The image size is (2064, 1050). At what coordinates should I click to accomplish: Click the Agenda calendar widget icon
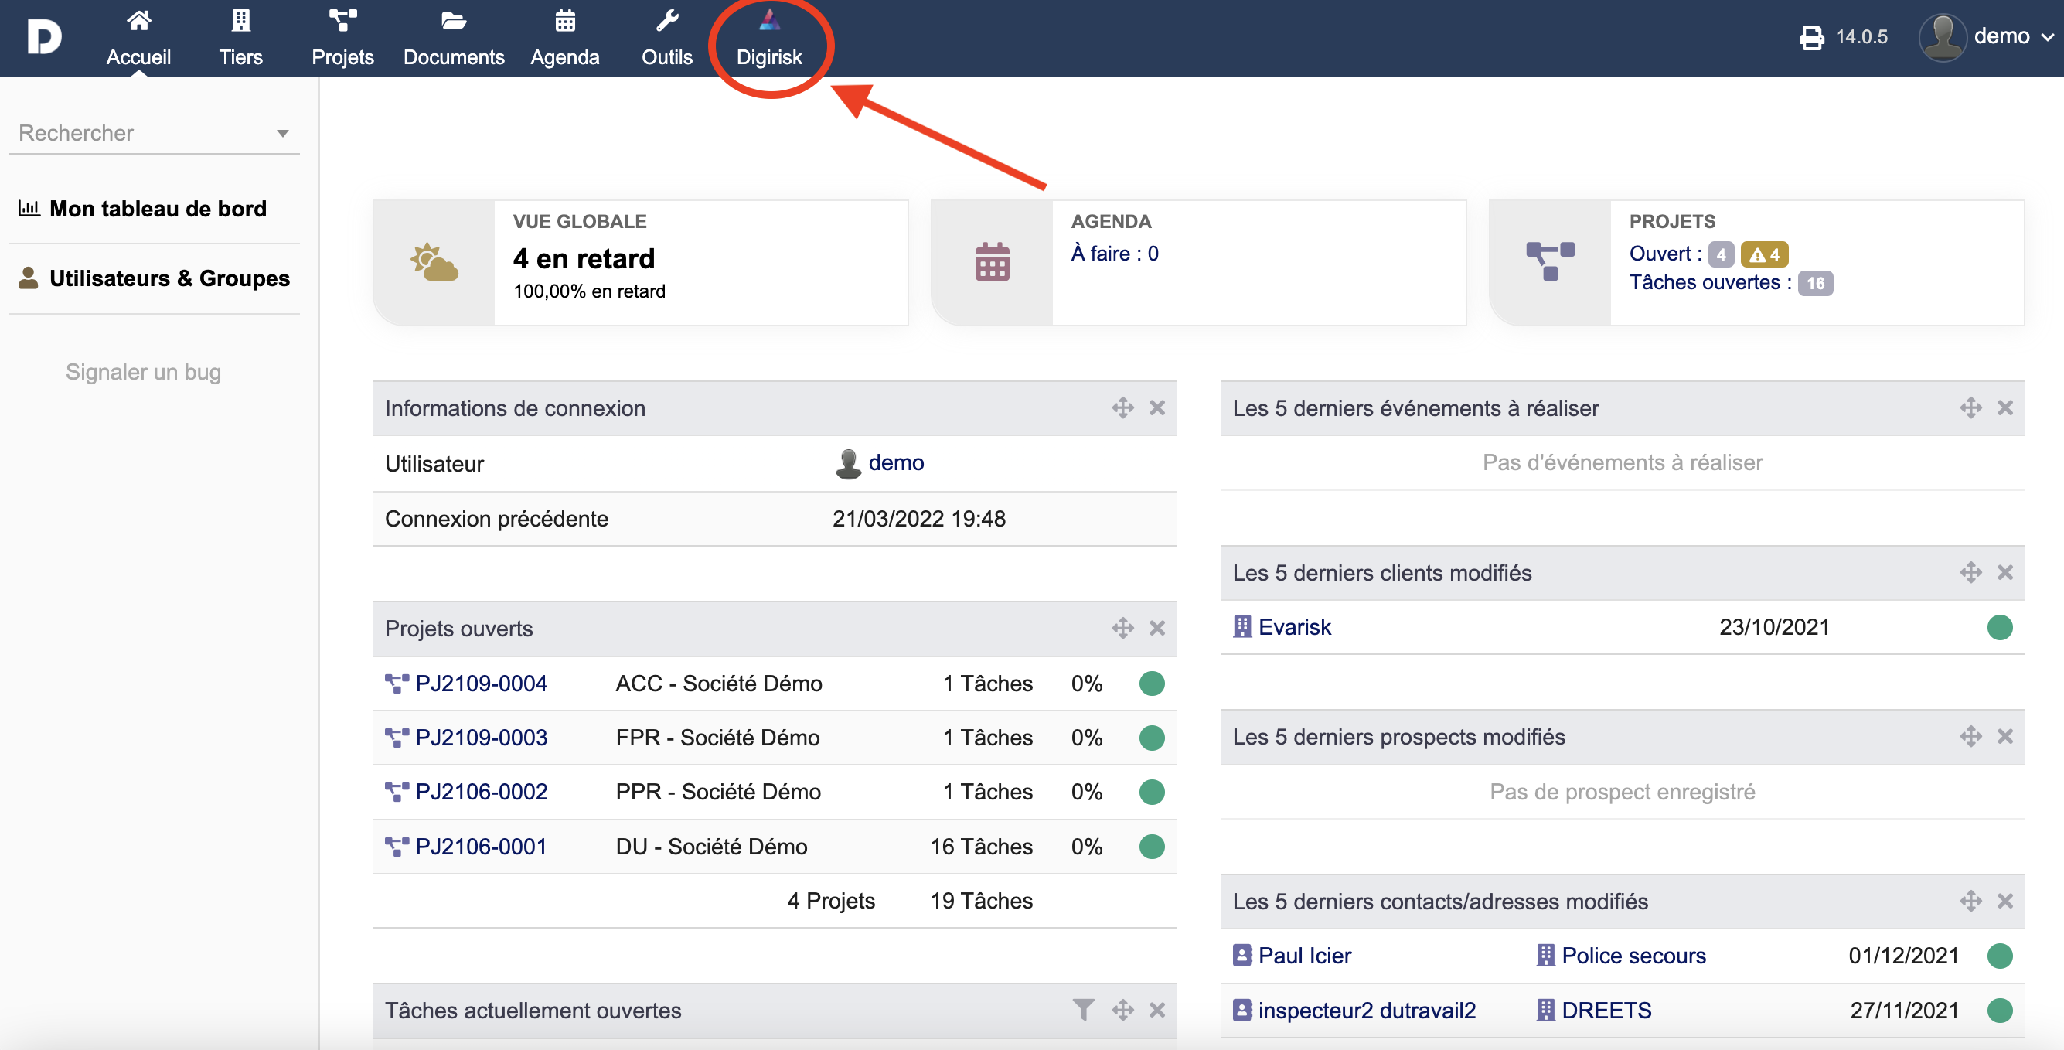coord(992,262)
